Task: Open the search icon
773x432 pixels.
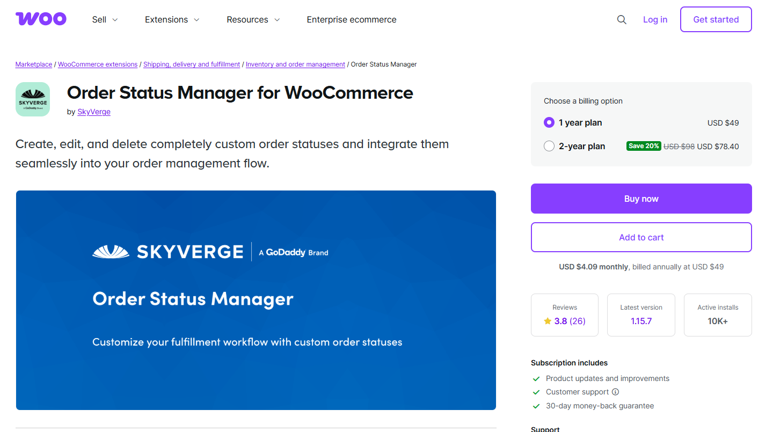Action: point(622,19)
